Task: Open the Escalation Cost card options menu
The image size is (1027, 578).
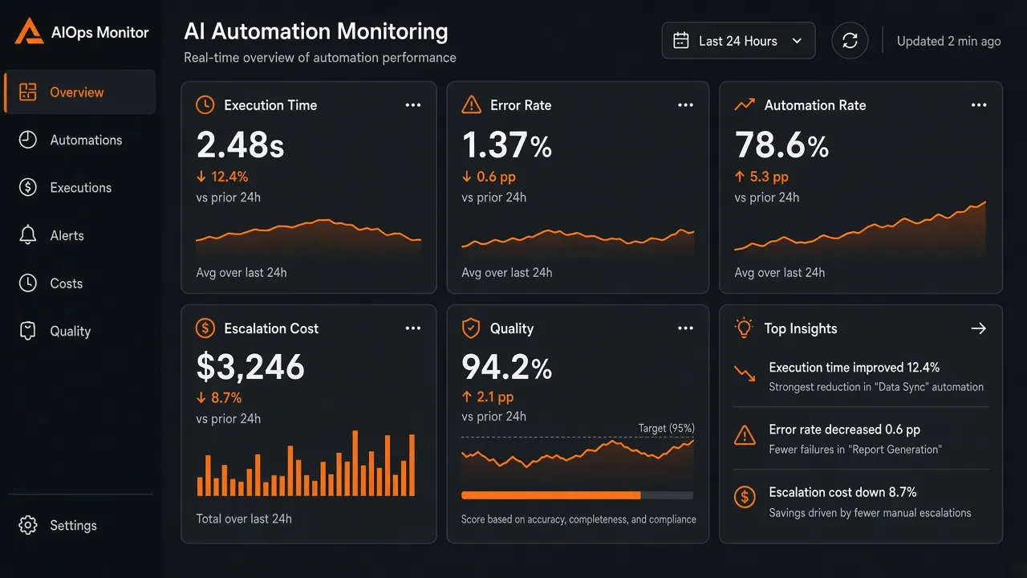Action: [x=413, y=328]
